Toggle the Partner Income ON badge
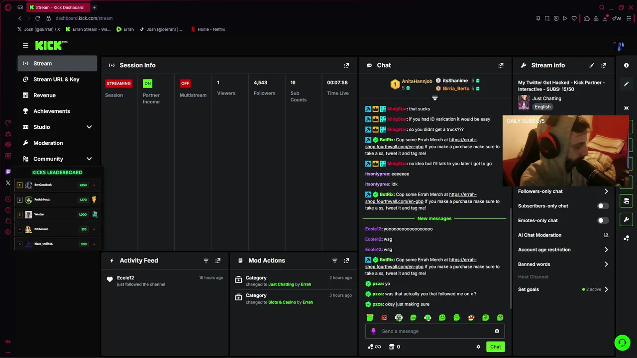This screenshot has height=358, width=637. (147, 84)
